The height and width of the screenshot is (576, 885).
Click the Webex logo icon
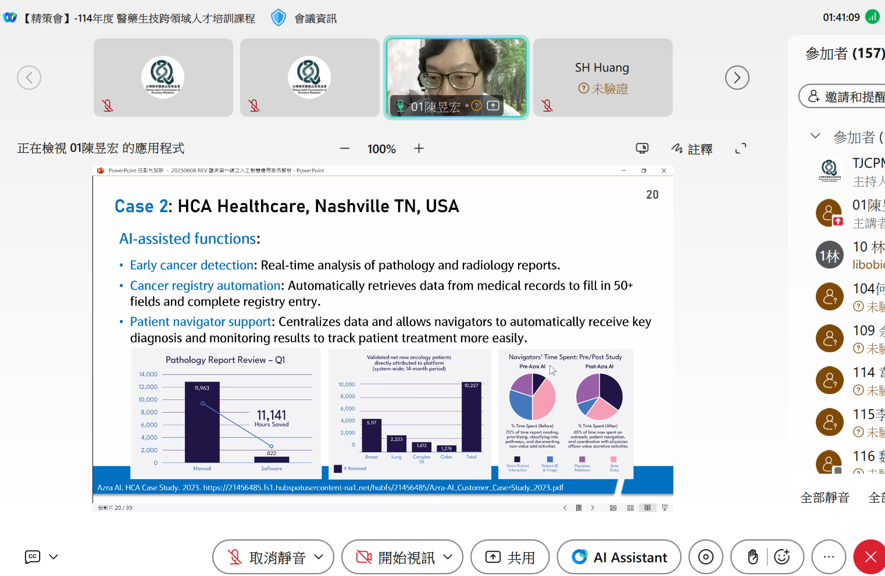tap(10, 17)
